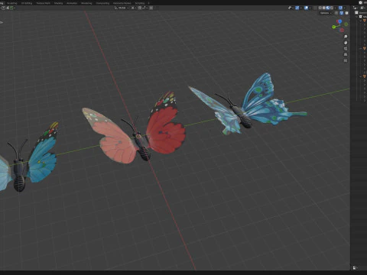This screenshot has height=275, width=367.
Task: Toggle X-ray mode
Action: coord(315,8)
